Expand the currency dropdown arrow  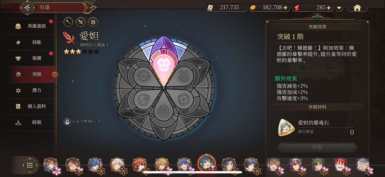[x=339, y=8]
